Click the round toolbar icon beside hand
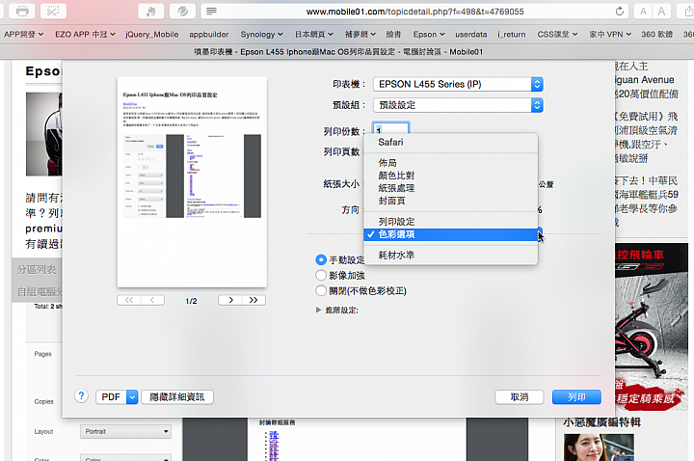Viewport: 694px width, 461px height. coord(182,11)
